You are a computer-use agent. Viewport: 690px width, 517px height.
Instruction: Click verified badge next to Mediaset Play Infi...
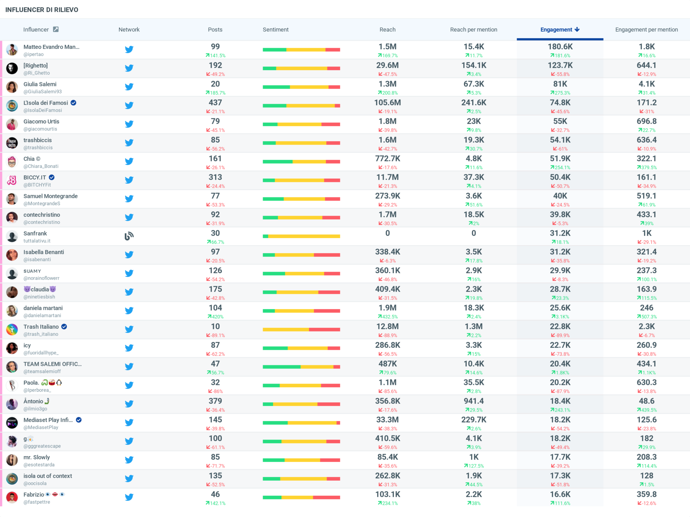pos(79,420)
